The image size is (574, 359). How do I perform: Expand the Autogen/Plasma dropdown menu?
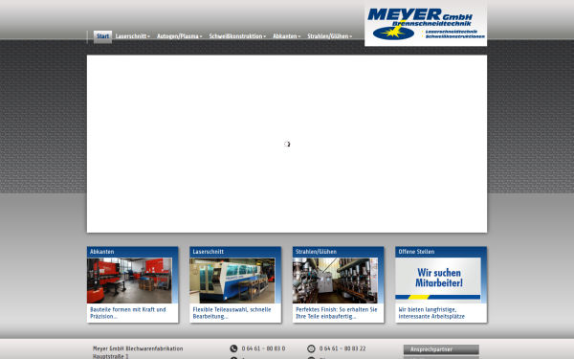180,36
